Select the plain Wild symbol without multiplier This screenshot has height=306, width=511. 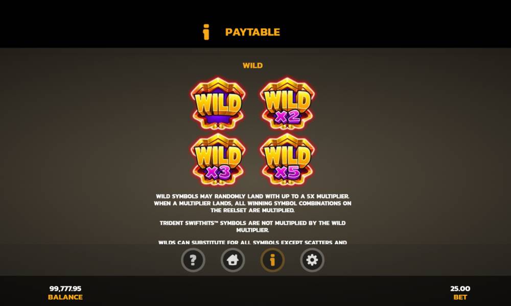(x=218, y=104)
